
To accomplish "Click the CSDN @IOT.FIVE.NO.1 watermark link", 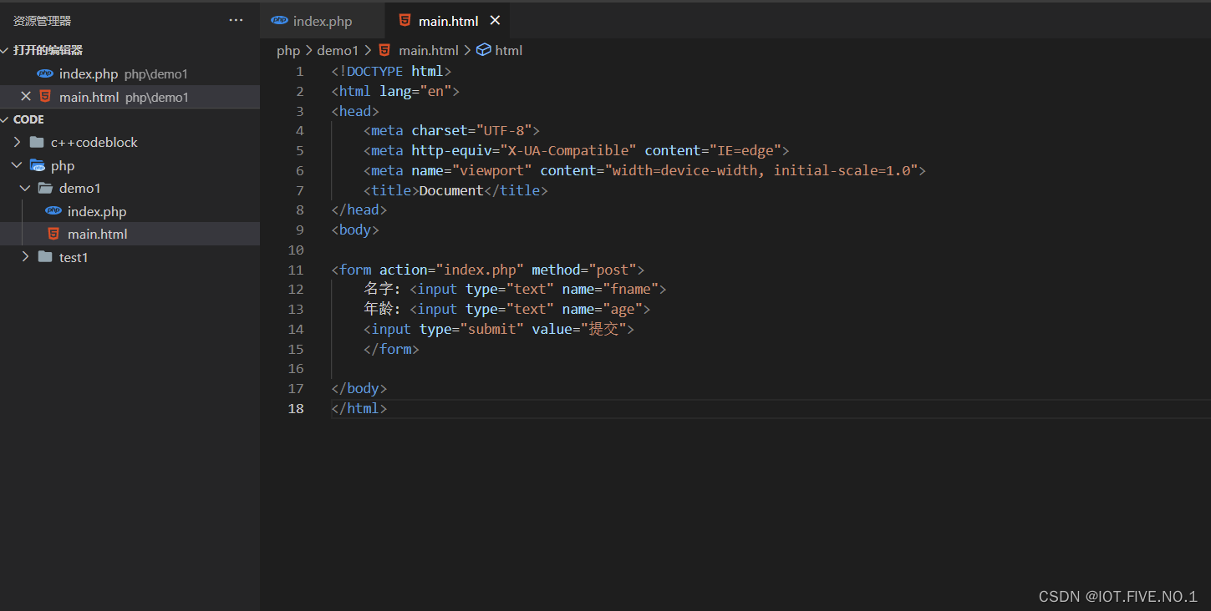I will click(1117, 596).
